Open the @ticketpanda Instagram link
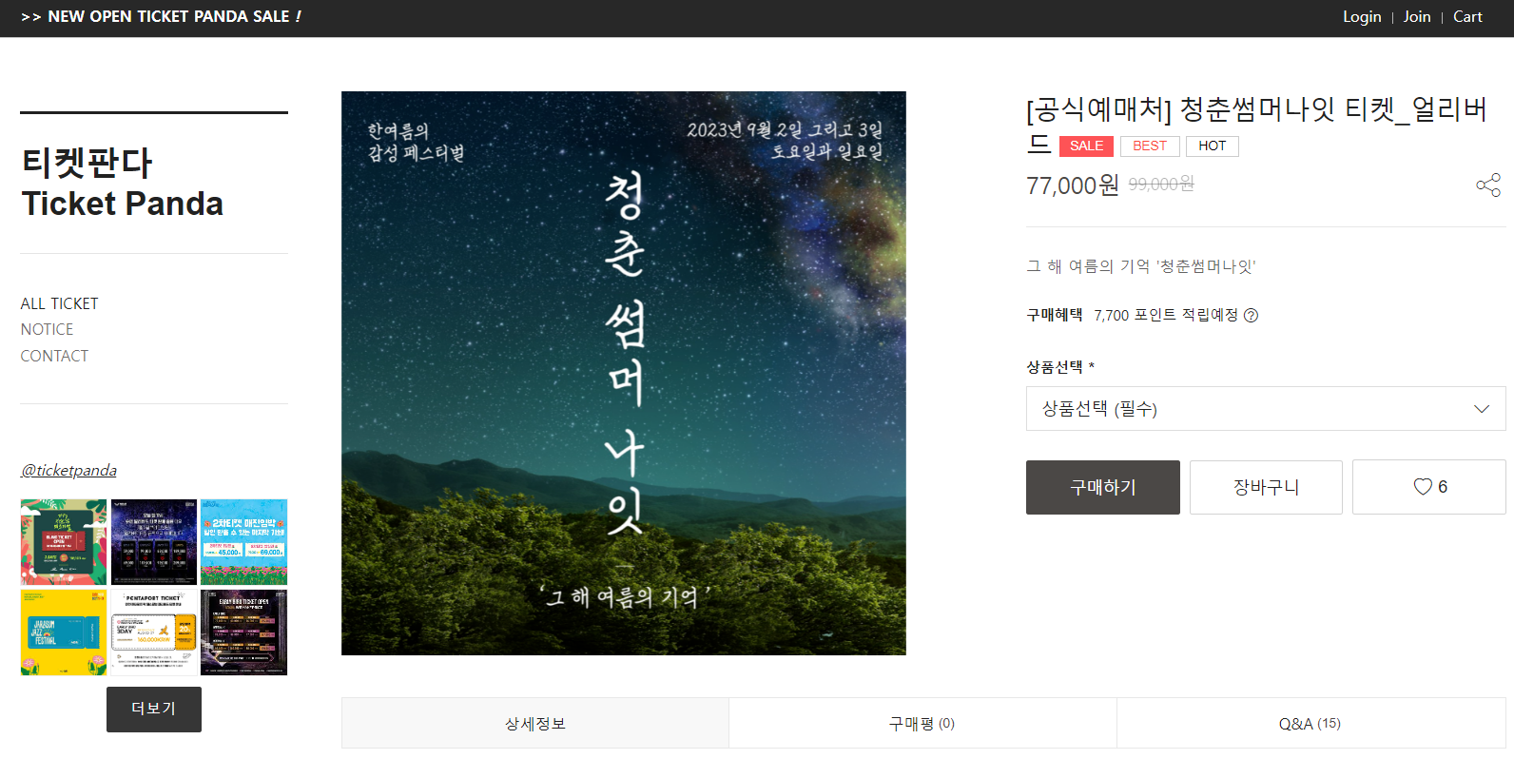 point(68,470)
